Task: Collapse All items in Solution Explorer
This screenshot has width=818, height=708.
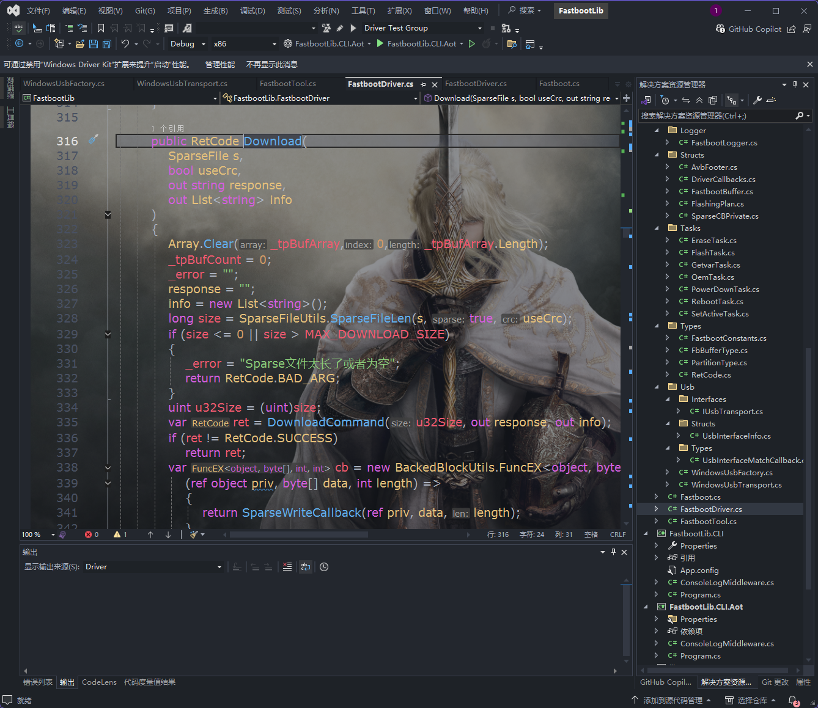Action: coord(699,100)
